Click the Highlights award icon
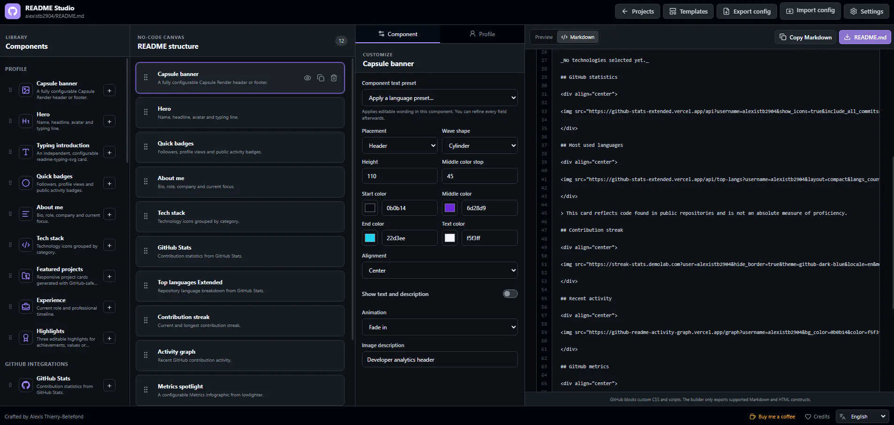Viewport: 894px width, 425px height. [x=26, y=338]
